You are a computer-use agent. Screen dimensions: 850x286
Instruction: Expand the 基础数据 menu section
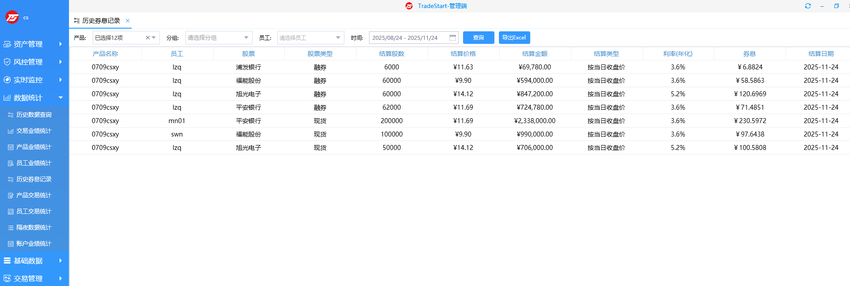[x=34, y=260]
